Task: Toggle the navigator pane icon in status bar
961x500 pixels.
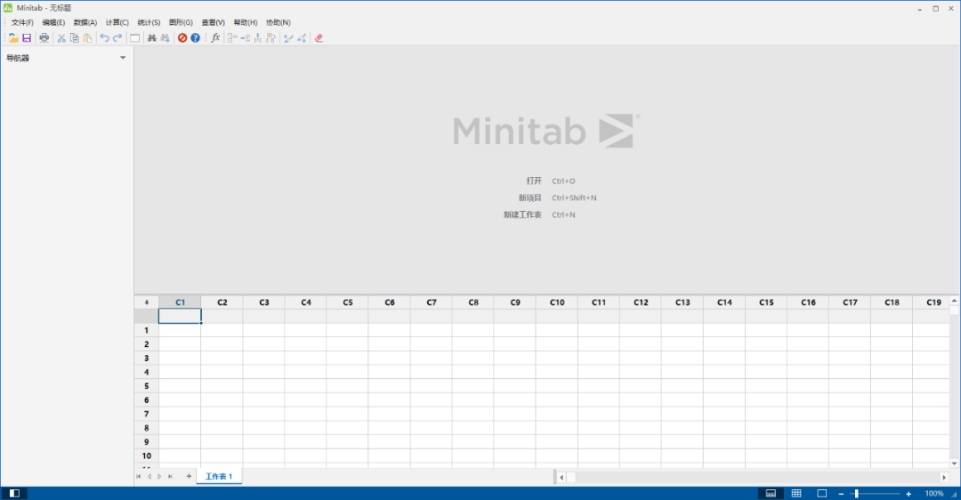Action: [15, 493]
